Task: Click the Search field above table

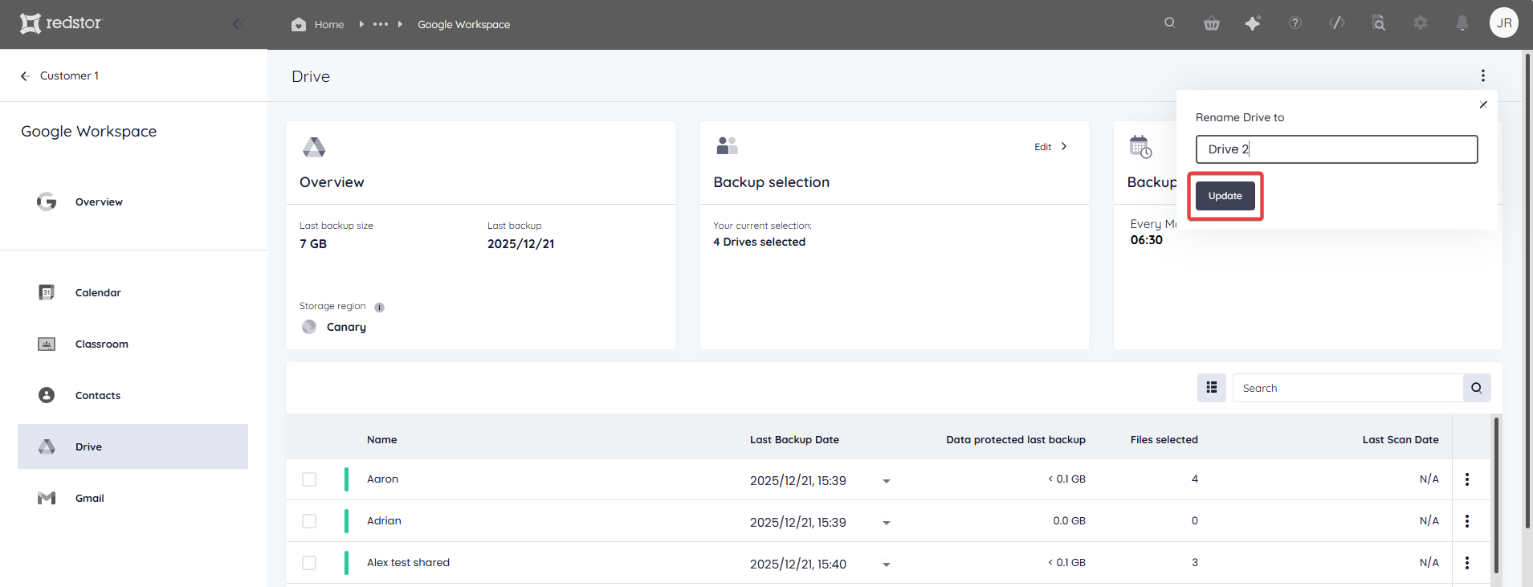Action: click(1347, 388)
